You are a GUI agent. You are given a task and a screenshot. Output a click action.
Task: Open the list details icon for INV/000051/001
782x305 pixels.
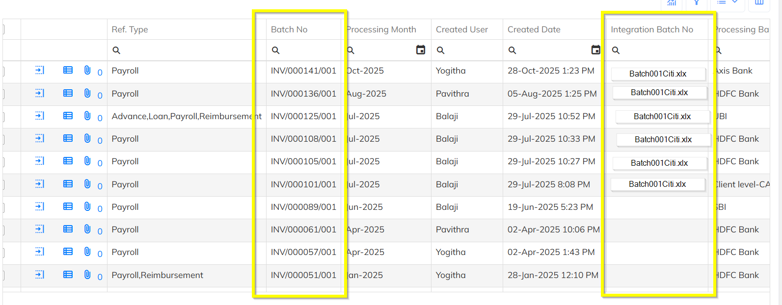point(68,275)
